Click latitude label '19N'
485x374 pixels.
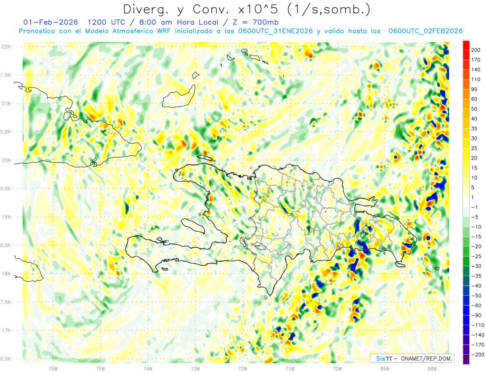coord(6,217)
